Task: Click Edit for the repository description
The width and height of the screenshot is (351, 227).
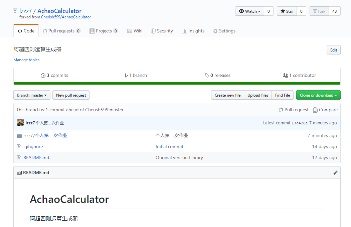Action: pos(334,50)
